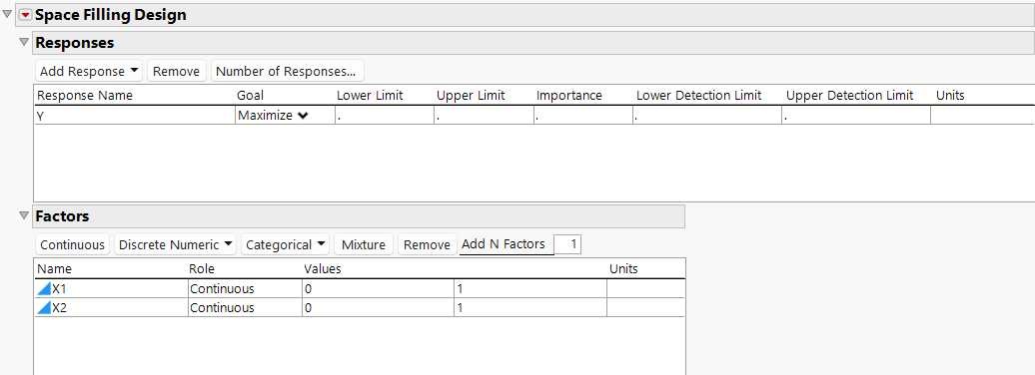
Task: Click Upper Detection Limit cell for Y
Action: coord(856,116)
